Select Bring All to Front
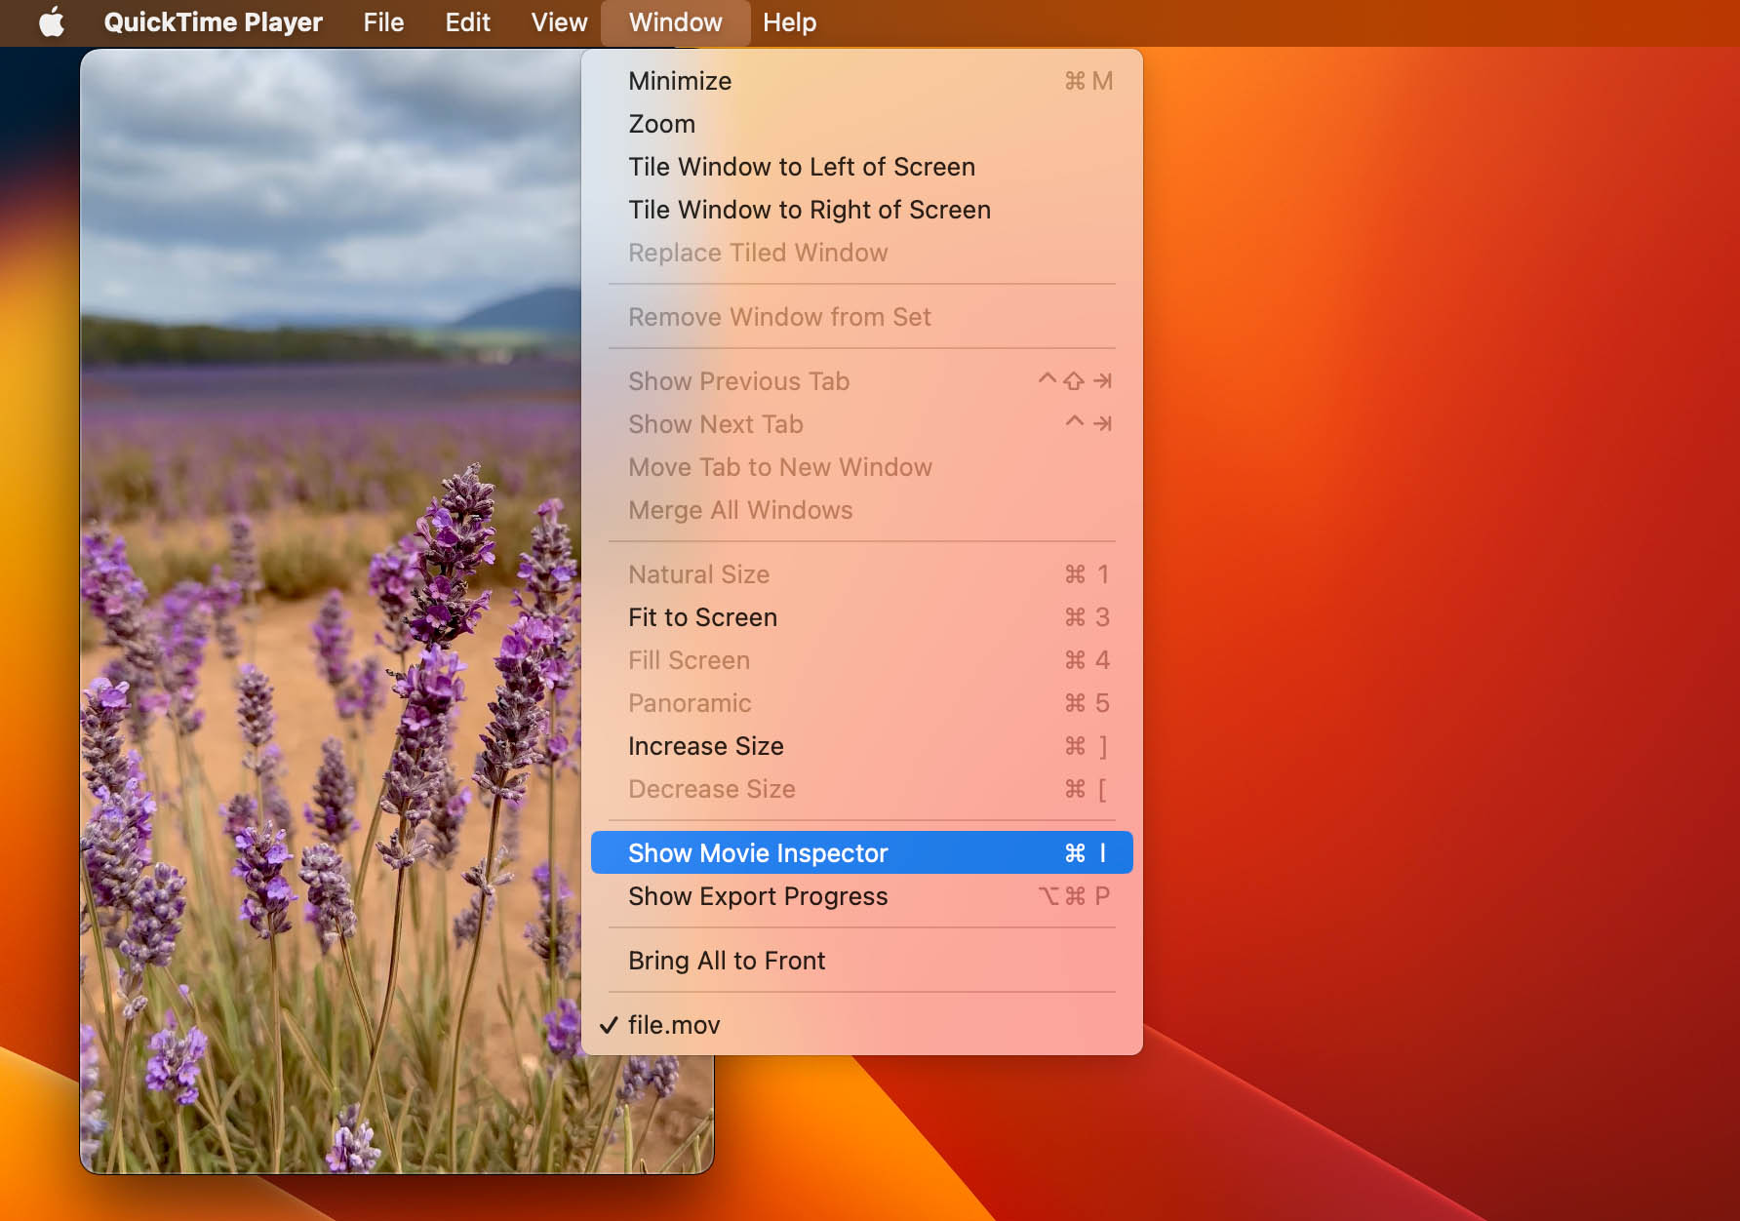This screenshot has width=1740, height=1221. [x=861, y=961]
